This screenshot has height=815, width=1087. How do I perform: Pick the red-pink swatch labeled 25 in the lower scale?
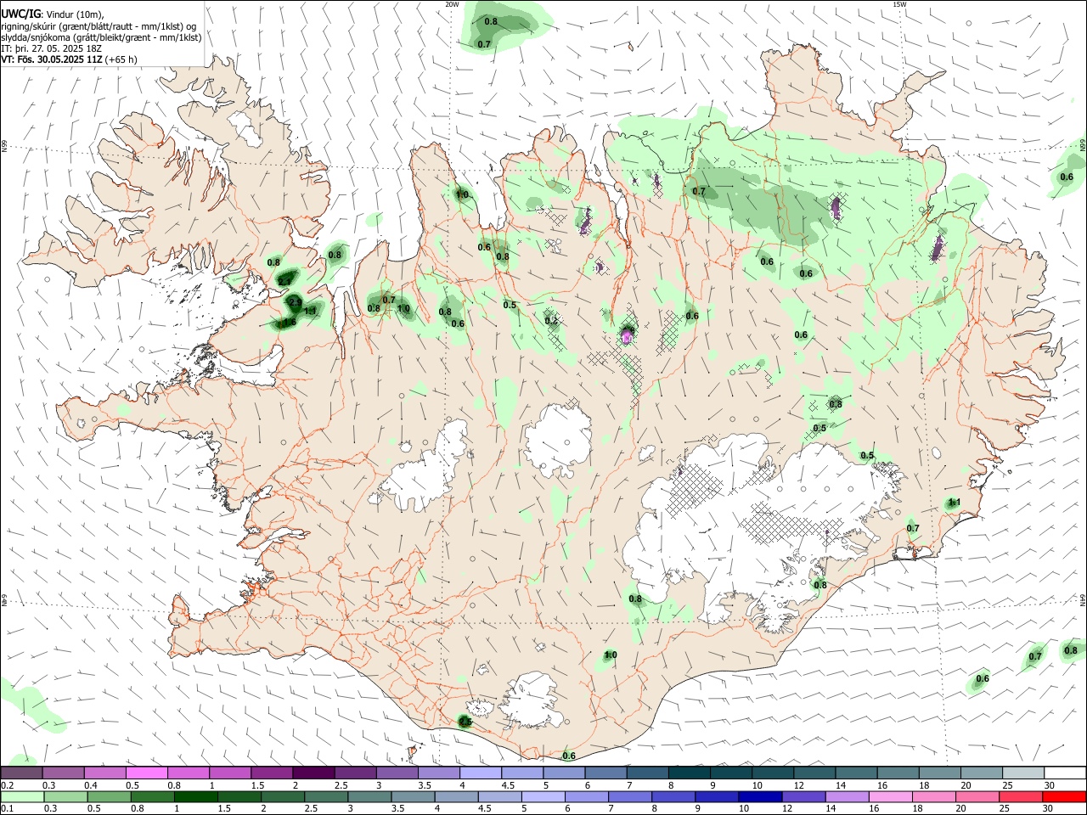click(1021, 797)
